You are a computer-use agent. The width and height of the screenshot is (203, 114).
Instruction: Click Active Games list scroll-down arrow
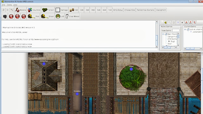pos(178,45)
